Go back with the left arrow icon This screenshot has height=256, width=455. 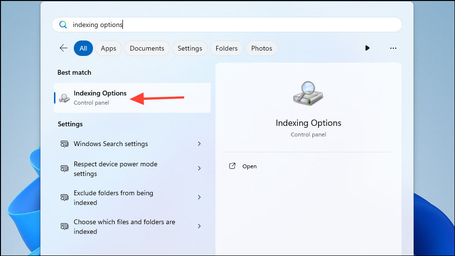pyautogui.click(x=64, y=48)
